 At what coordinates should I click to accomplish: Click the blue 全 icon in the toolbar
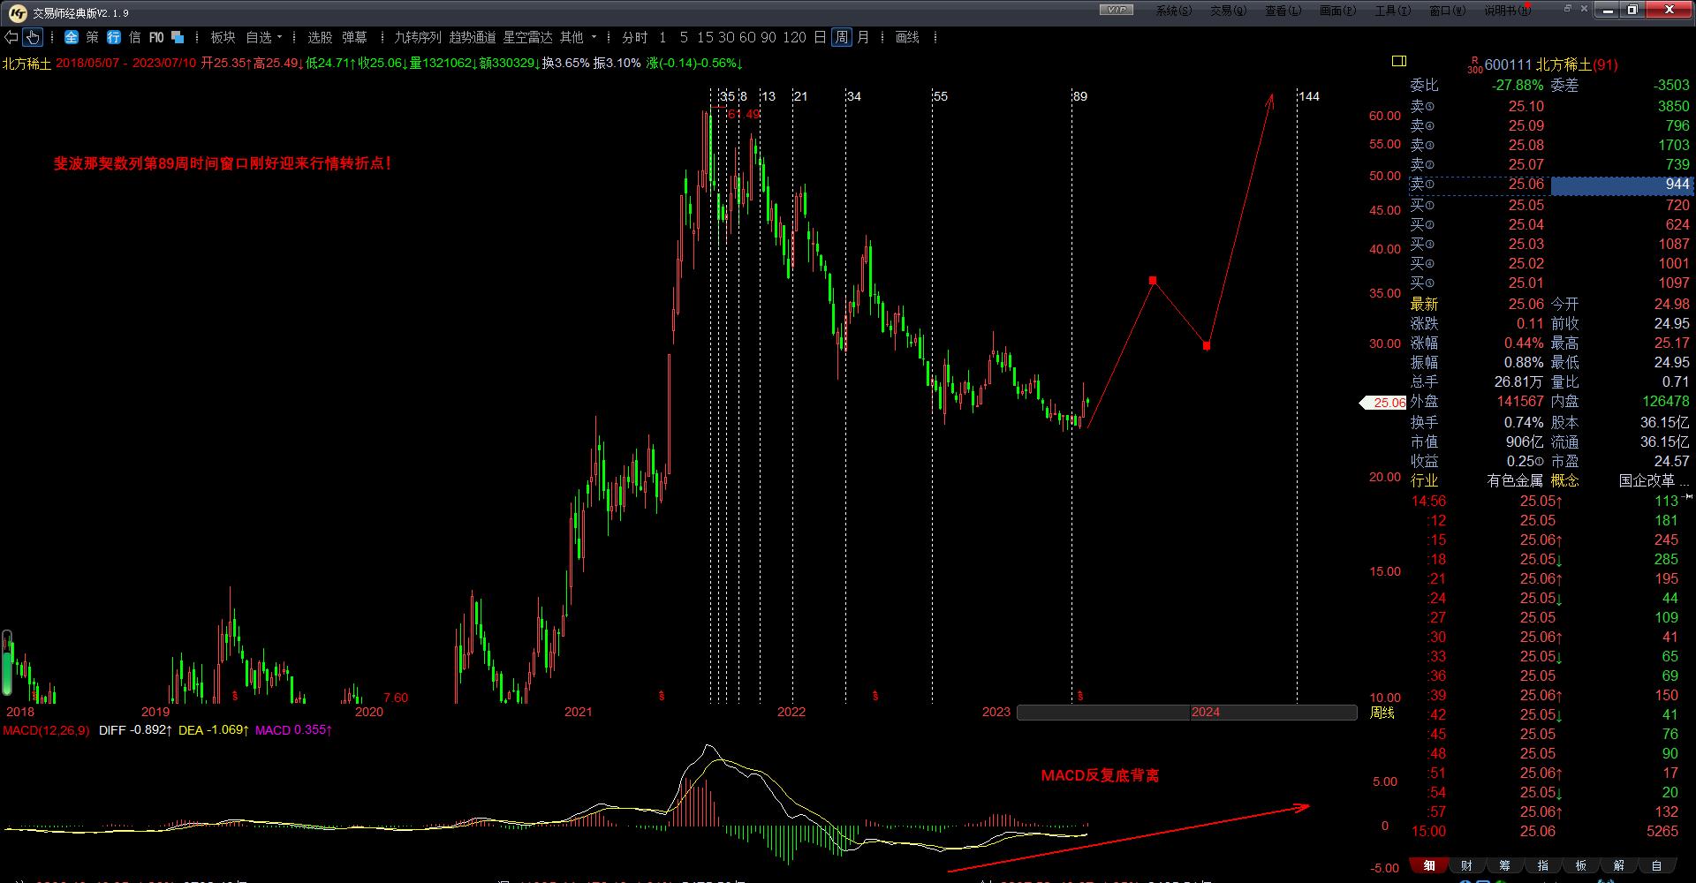point(72,37)
